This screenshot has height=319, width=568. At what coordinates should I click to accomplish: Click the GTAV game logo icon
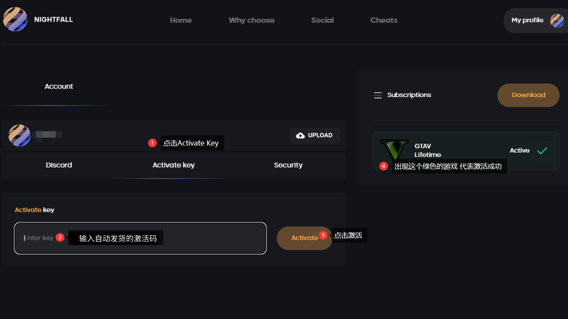[394, 150]
